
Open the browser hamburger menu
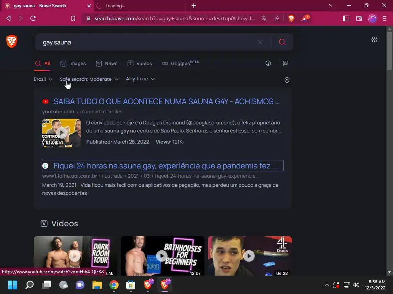point(385,18)
